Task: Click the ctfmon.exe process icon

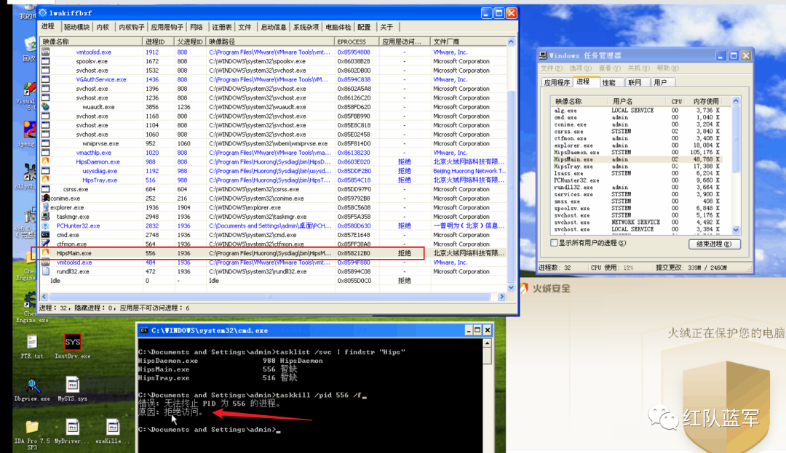Action: [46, 244]
